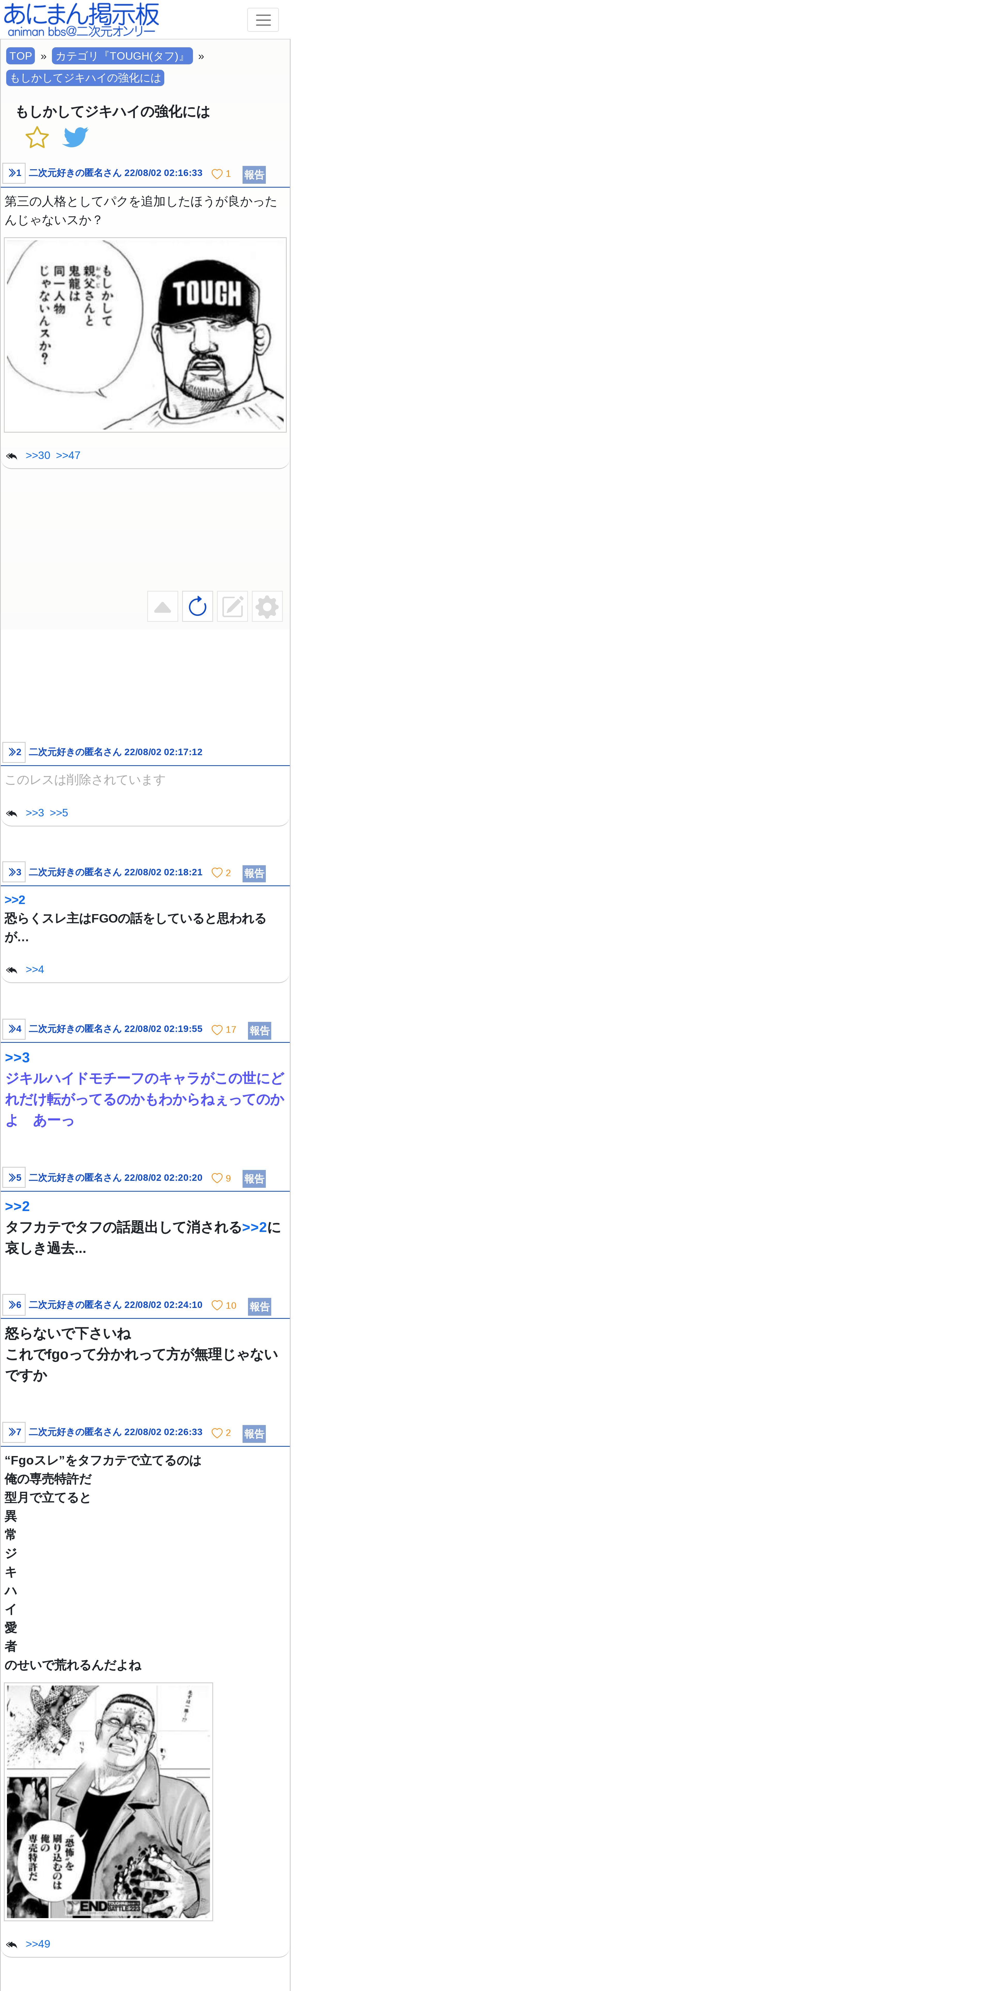995x1991 pixels.
Task: Jump to reply >>49 under post 7
Action: point(38,1944)
